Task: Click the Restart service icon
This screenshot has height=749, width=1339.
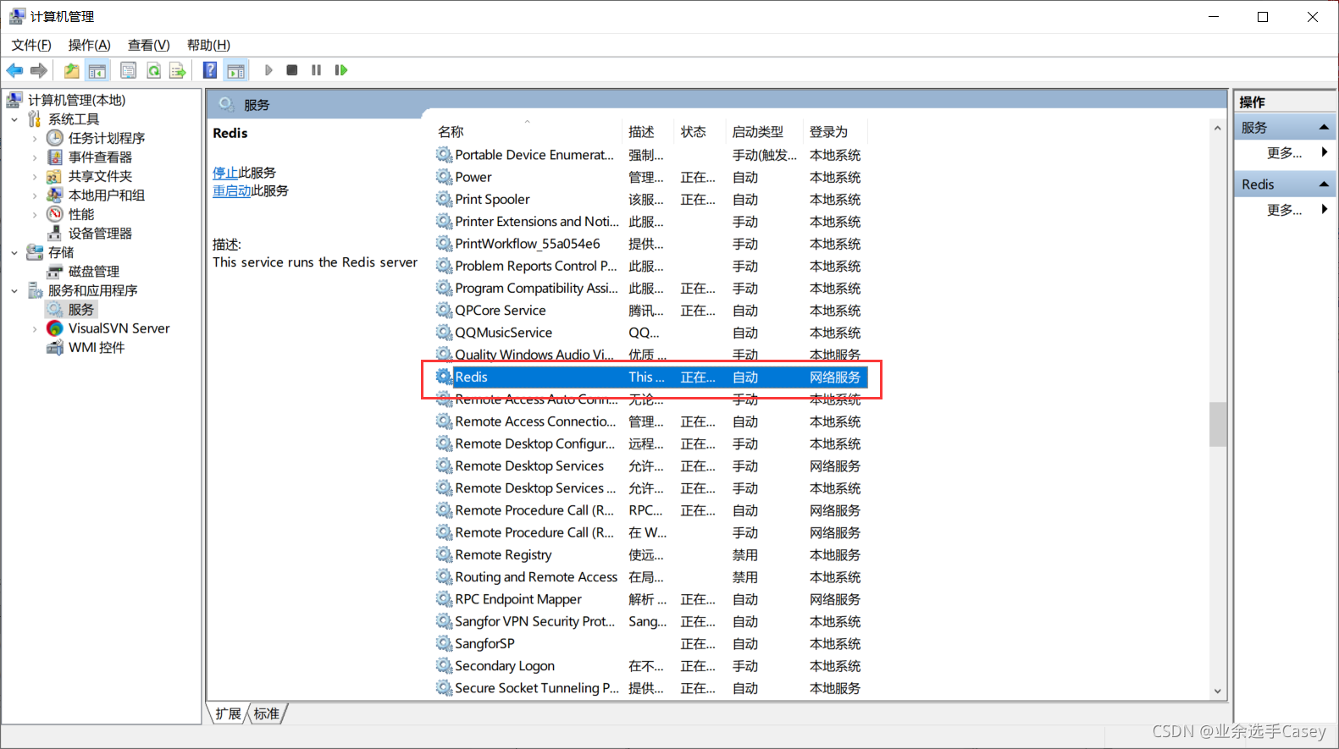Action: pos(341,70)
